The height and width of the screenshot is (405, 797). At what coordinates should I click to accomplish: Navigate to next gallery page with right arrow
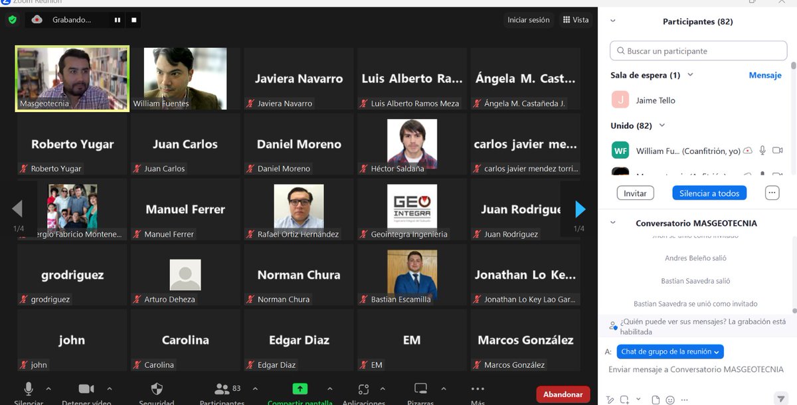pyautogui.click(x=579, y=209)
